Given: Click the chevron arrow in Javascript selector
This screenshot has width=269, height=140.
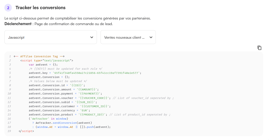Looking at the screenshot, I should click(91, 37).
